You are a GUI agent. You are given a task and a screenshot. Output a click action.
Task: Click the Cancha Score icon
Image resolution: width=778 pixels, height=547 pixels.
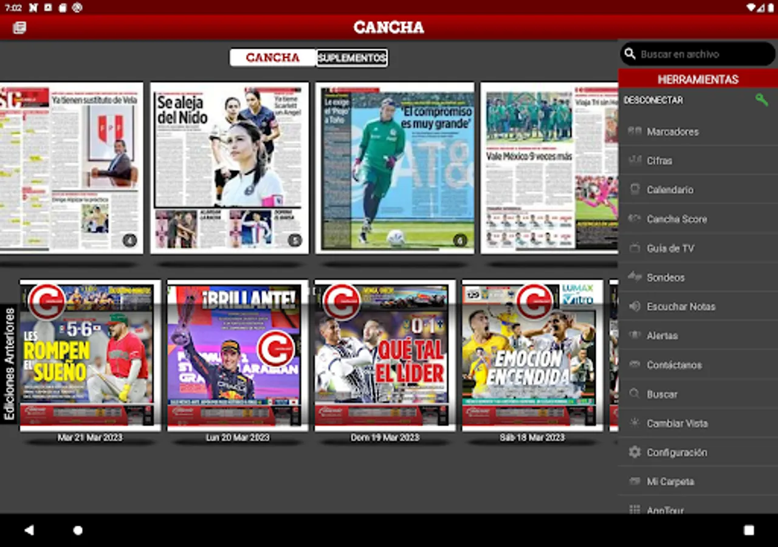coord(635,218)
